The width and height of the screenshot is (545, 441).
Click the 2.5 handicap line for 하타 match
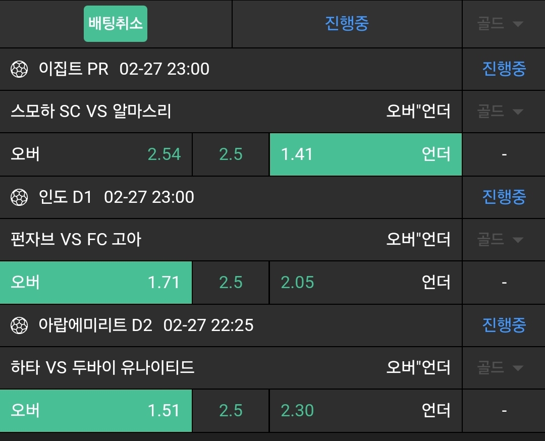click(231, 411)
